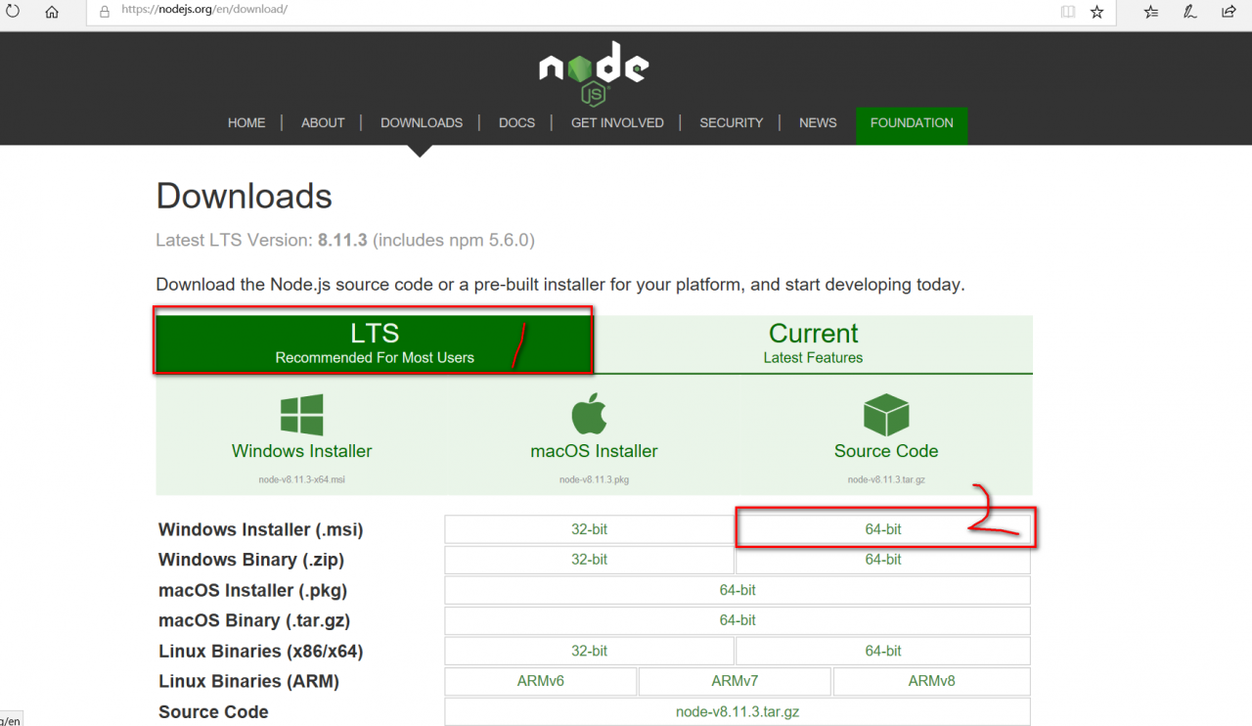
Task: Click the Downloads page heading
Action: click(x=245, y=197)
